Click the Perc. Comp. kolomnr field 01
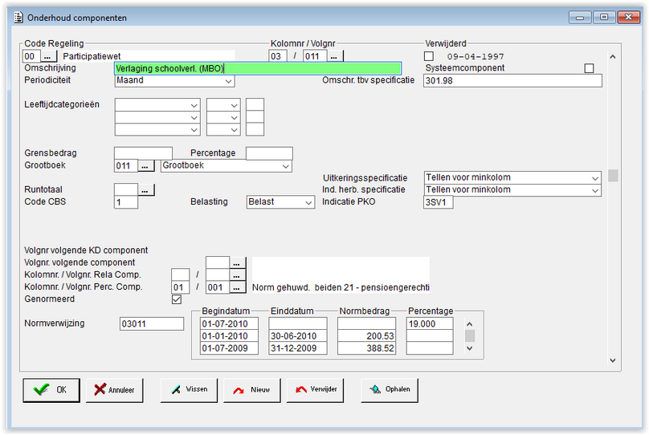The height and width of the screenshot is (435, 649). coord(181,287)
